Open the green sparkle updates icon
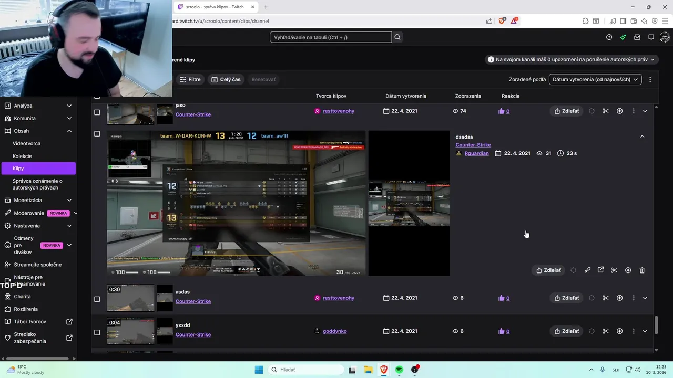 tap(623, 37)
